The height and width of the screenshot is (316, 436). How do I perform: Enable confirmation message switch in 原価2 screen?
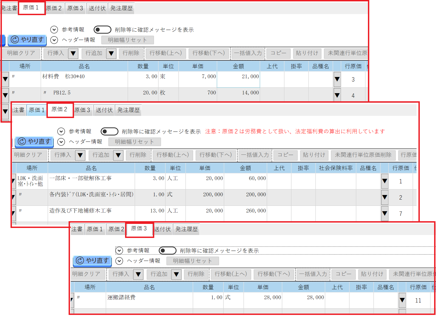[x=109, y=132]
